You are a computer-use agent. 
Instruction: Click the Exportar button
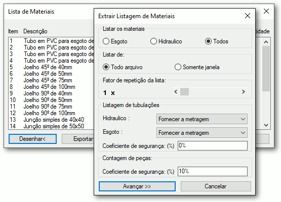tap(78, 139)
